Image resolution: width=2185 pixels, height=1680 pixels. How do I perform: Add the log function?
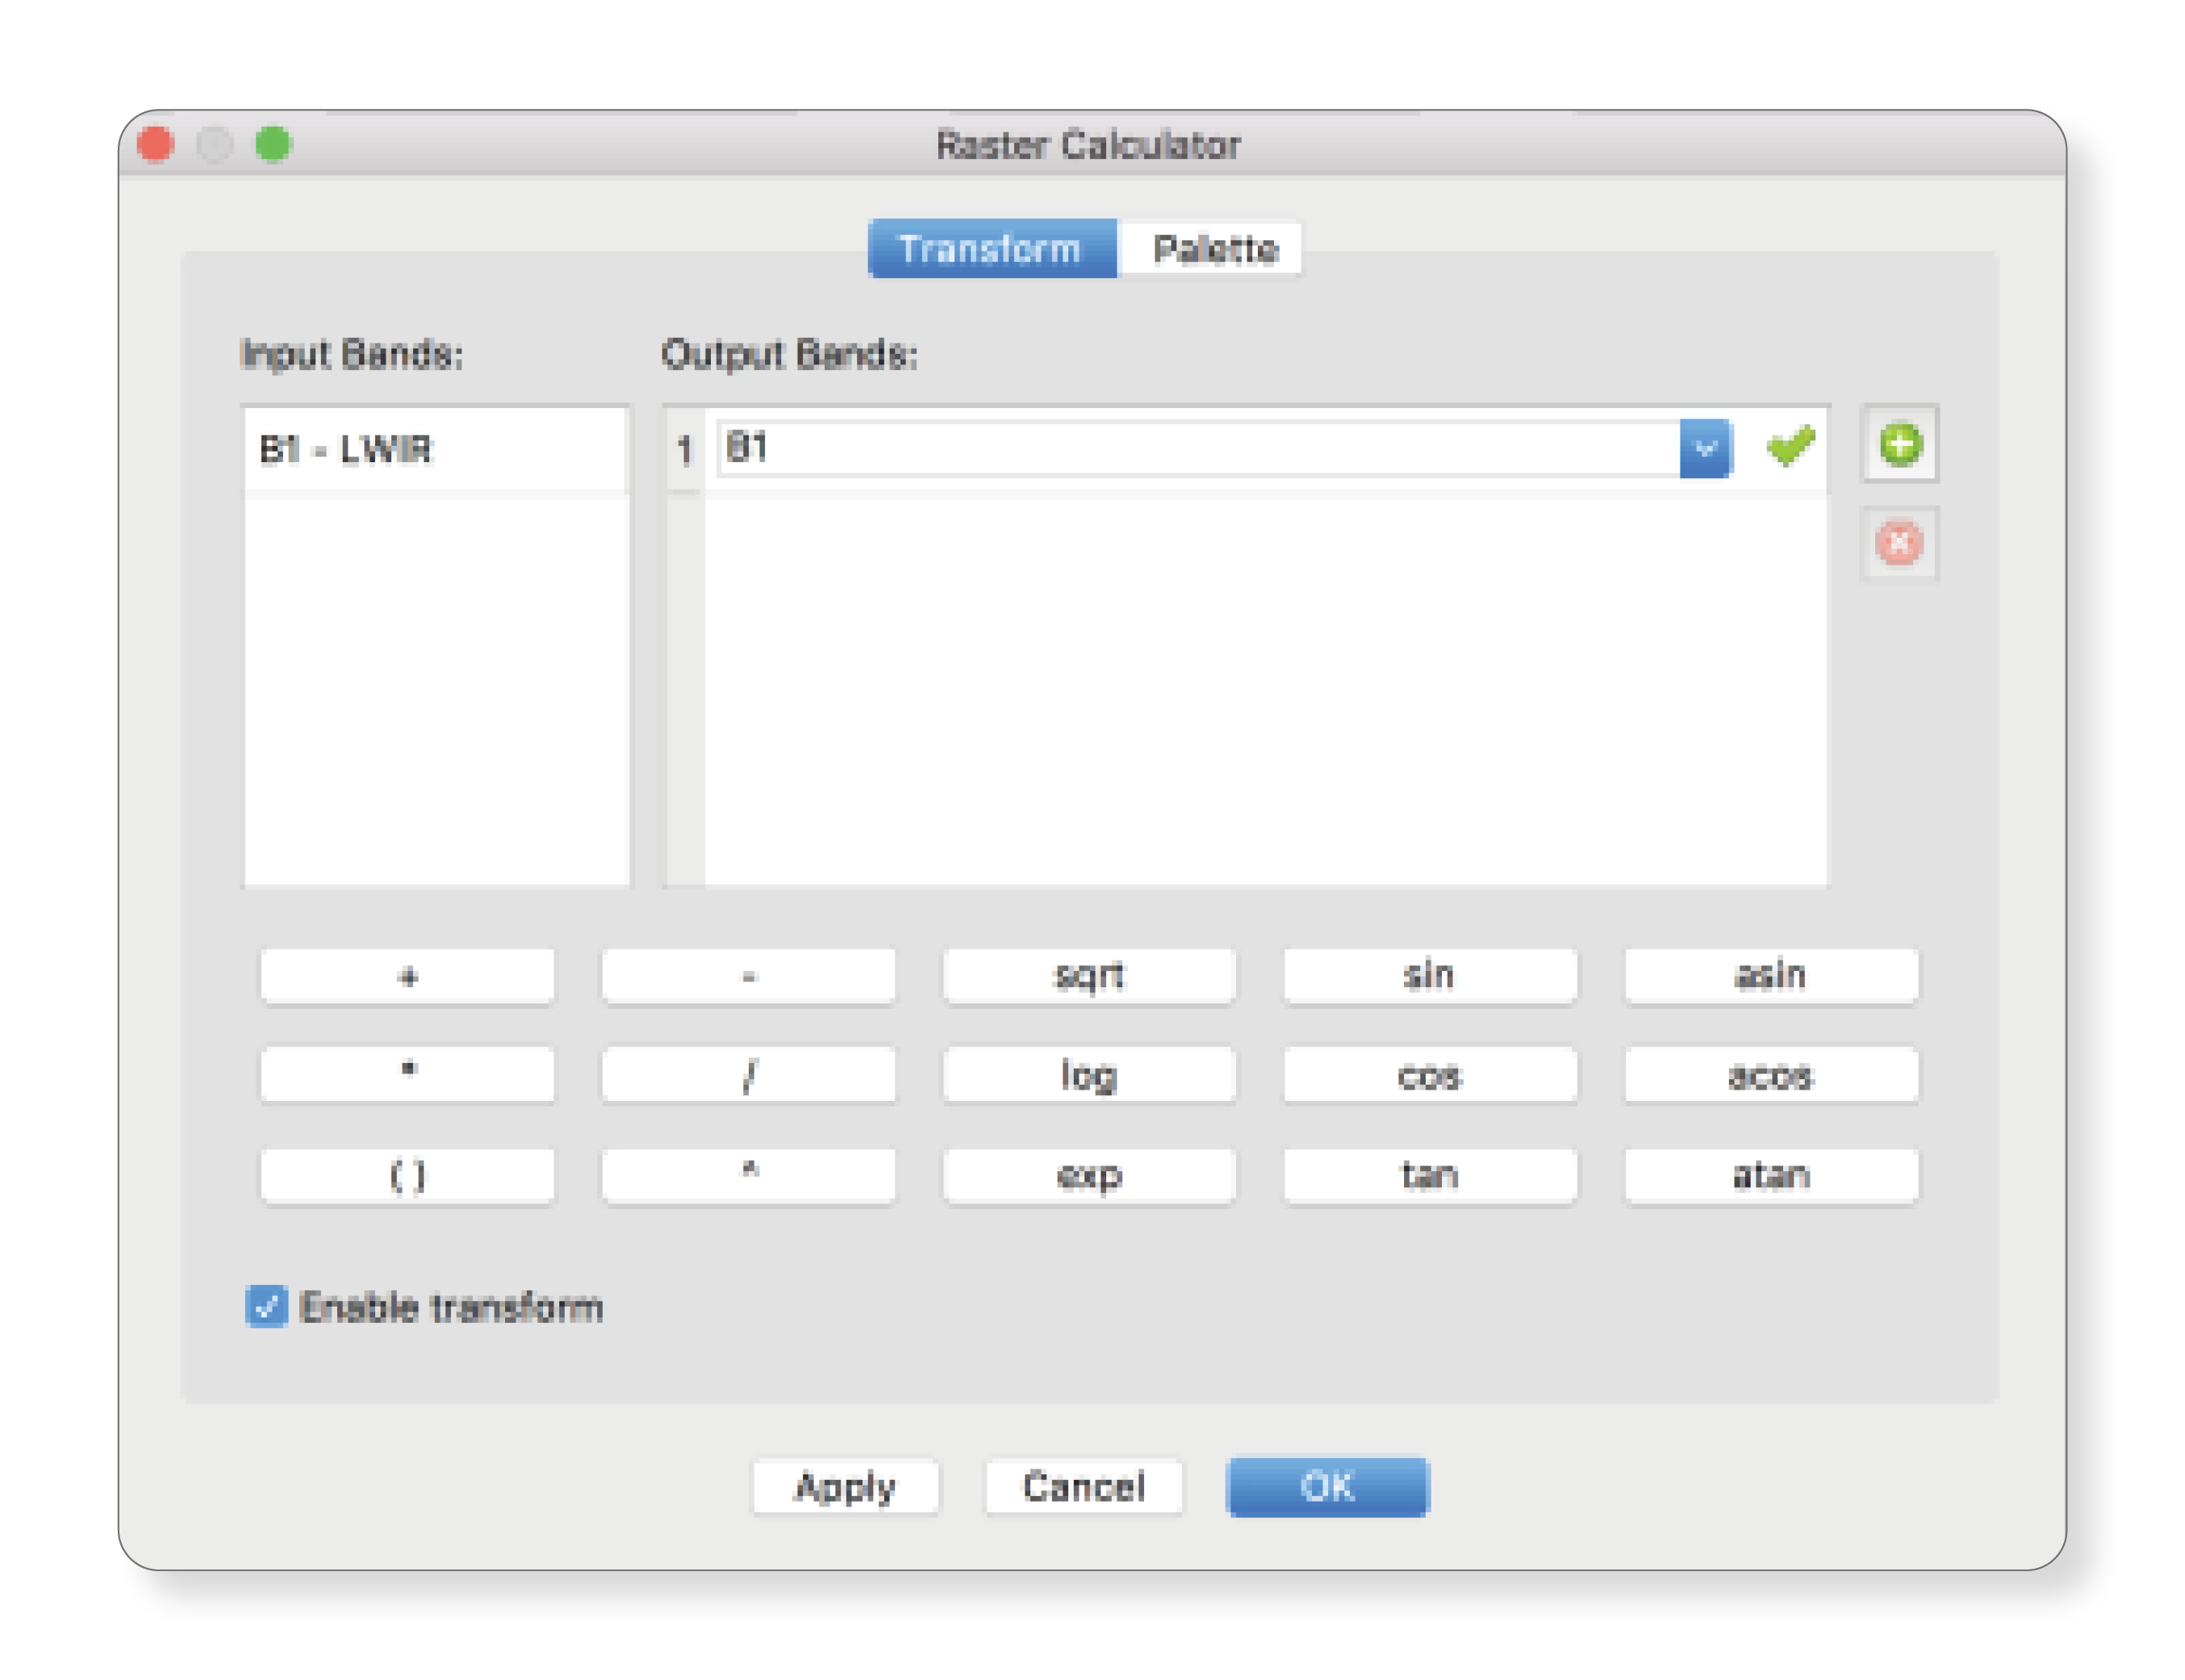[1088, 1075]
